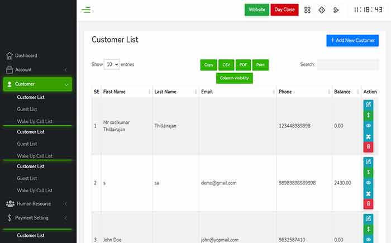Expand the Account sidebar menu
The image size is (391, 243).
click(37, 70)
